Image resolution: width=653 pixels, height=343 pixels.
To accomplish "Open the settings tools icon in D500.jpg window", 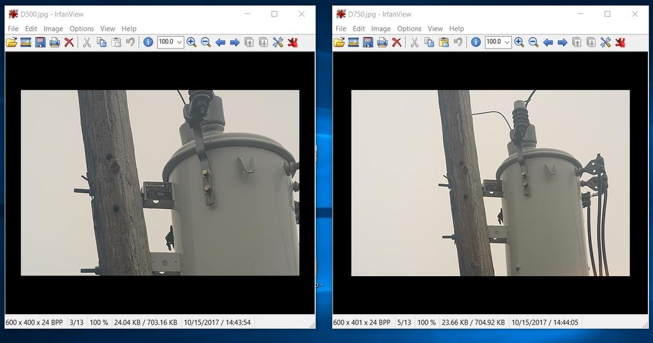I will (278, 43).
